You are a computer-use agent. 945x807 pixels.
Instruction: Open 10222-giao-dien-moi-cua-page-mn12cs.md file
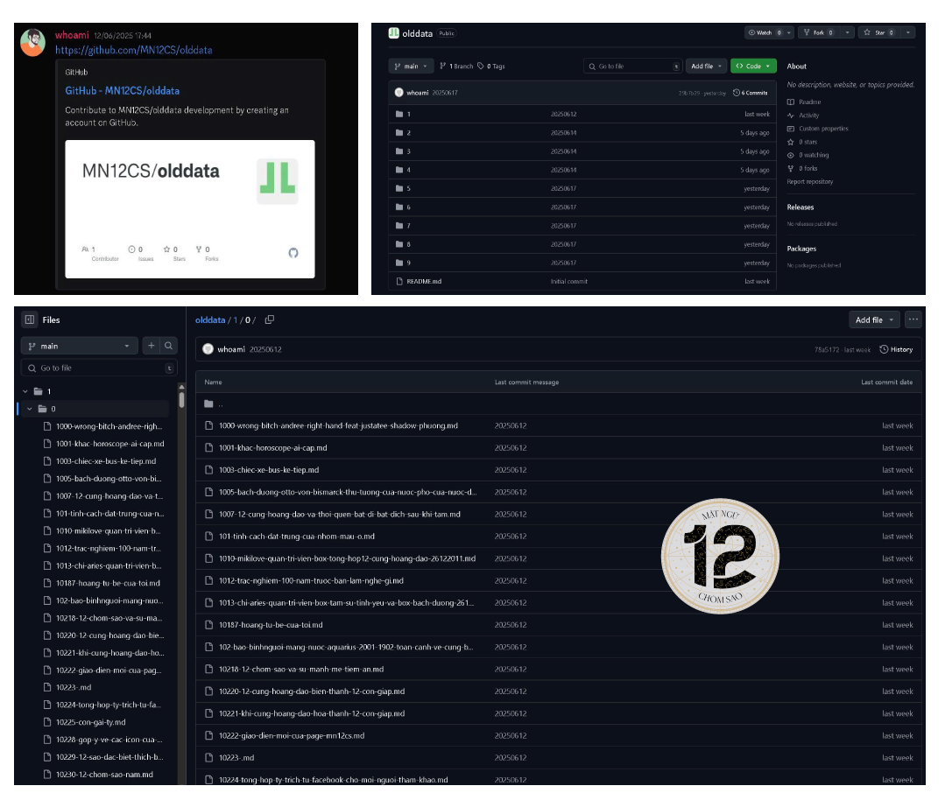click(292, 736)
